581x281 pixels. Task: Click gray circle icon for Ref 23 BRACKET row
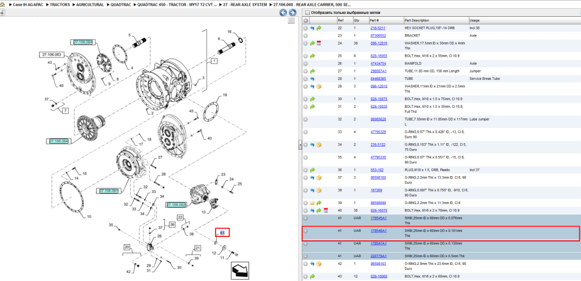tap(306, 36)
